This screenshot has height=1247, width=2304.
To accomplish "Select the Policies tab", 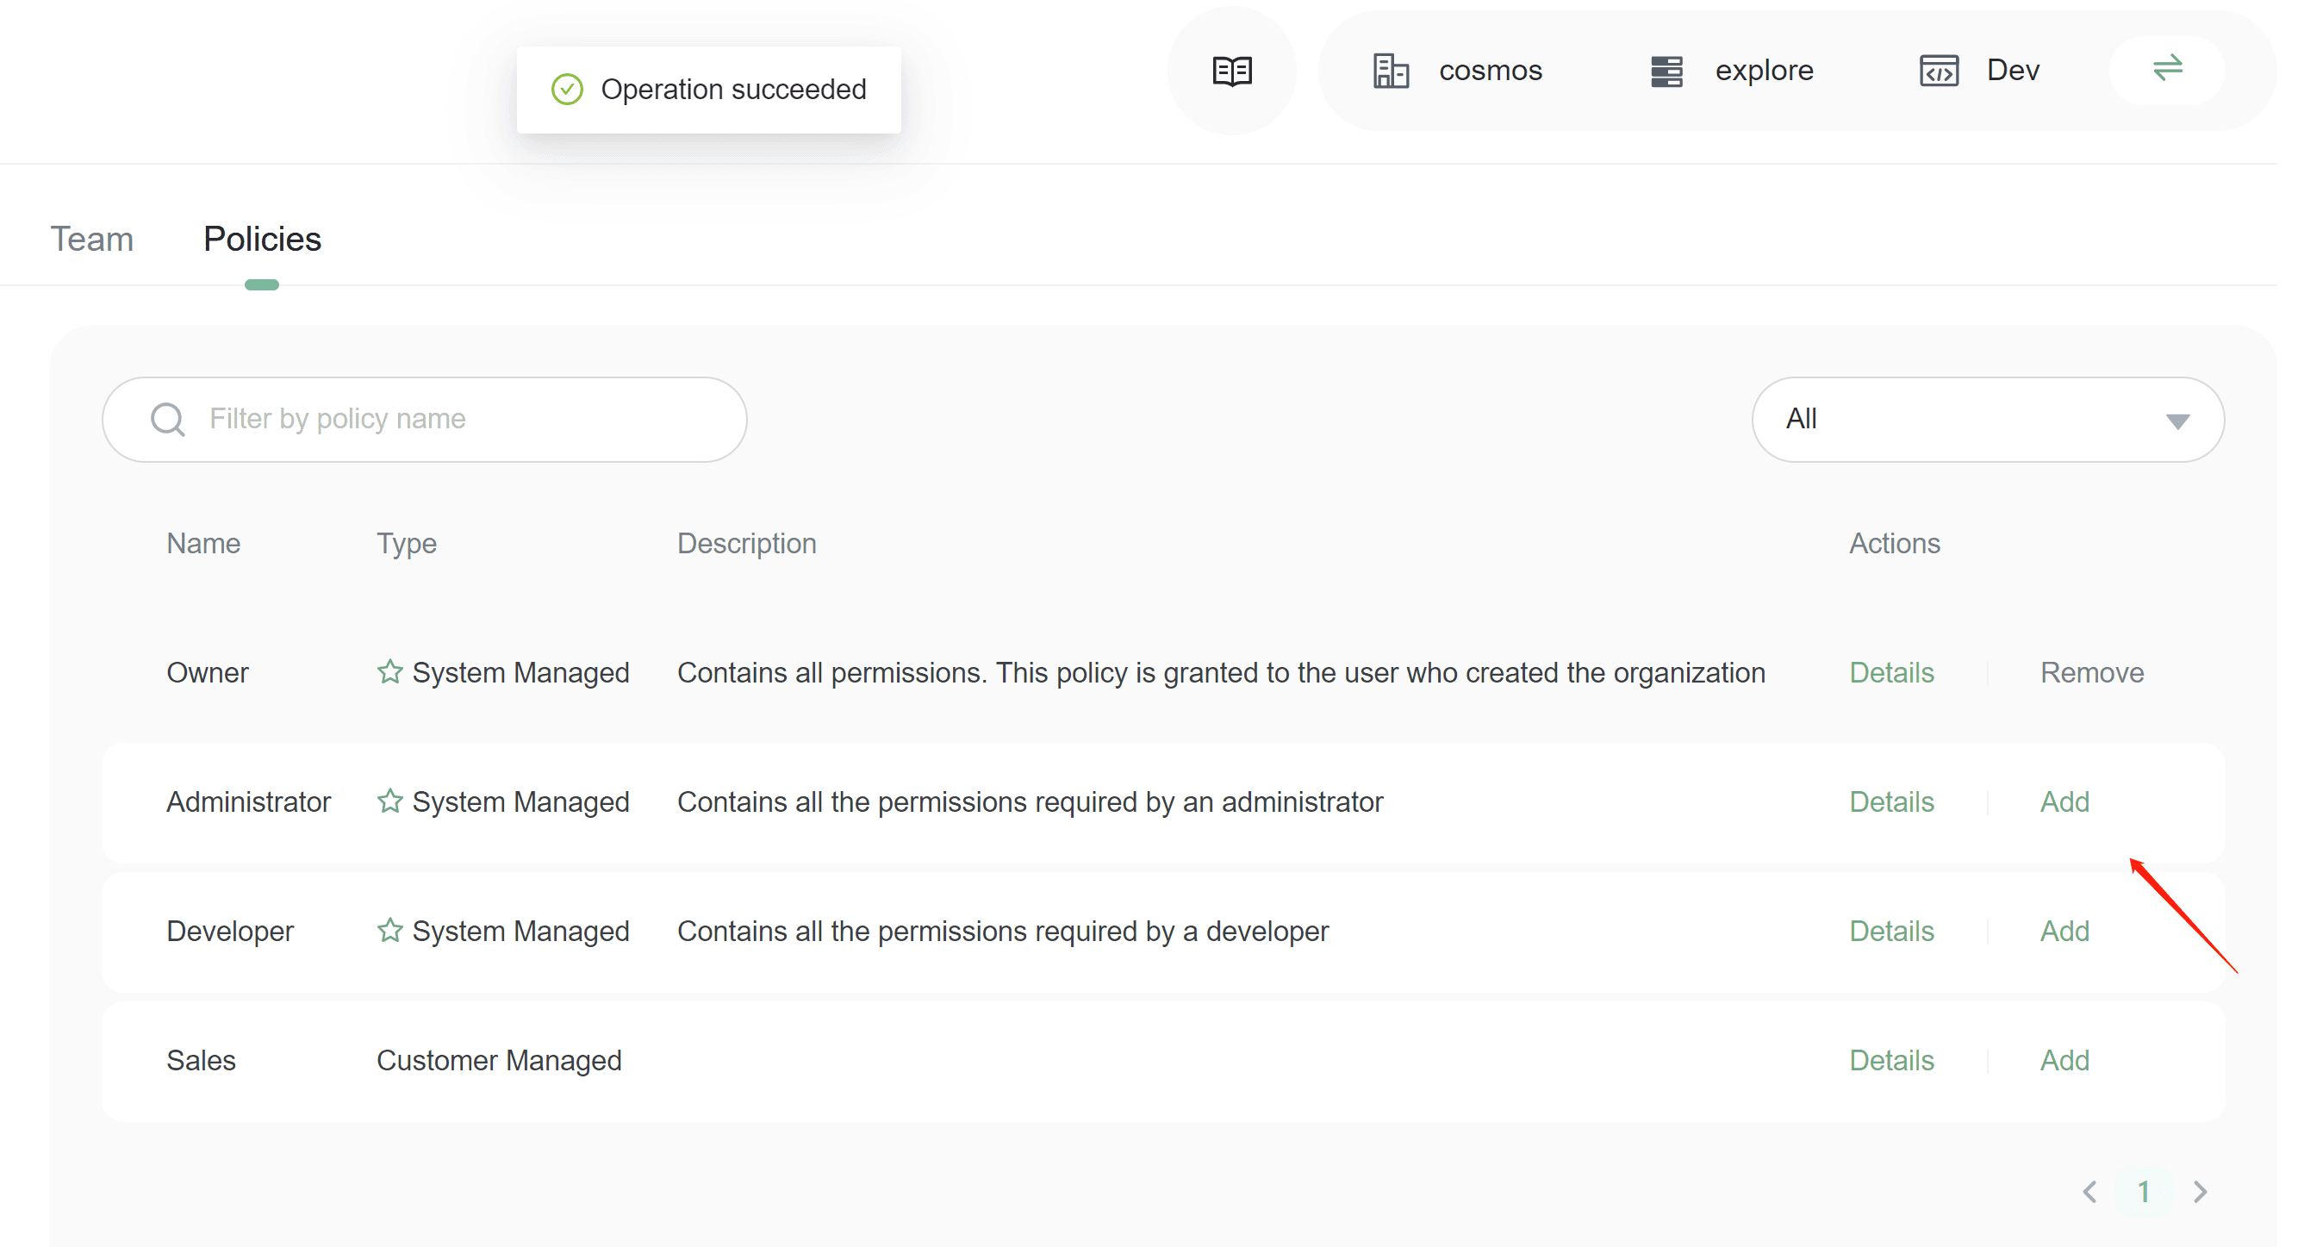I will click(x=262, y=239).
